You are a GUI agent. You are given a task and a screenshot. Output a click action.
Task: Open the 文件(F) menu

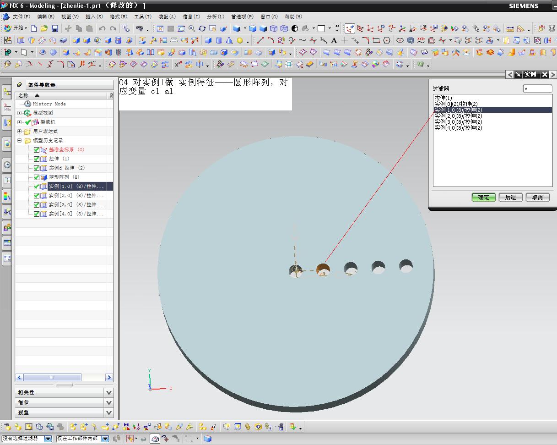(21, 16)
